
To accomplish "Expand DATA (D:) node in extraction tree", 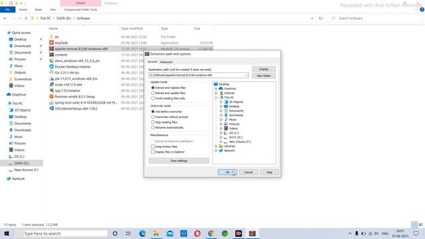I will coord(221,137).
